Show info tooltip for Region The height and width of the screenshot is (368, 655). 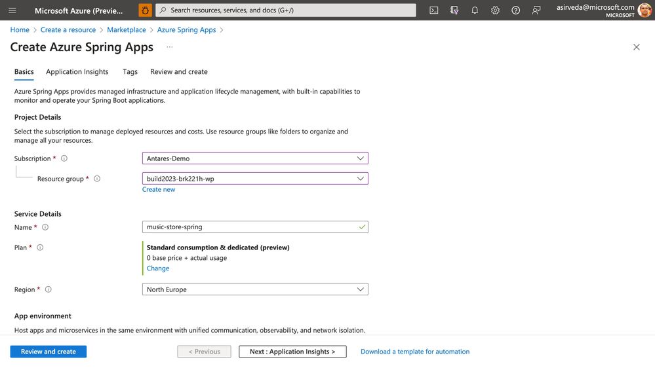tap(48, 289)
